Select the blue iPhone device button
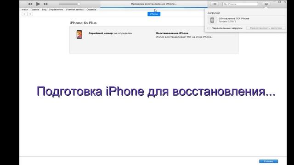Image resolution: width=294 pixels, height=165 pixels. point(154,14)
